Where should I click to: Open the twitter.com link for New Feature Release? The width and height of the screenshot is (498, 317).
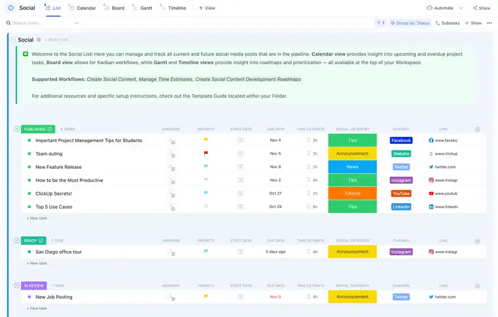click(x=445, y=167)
